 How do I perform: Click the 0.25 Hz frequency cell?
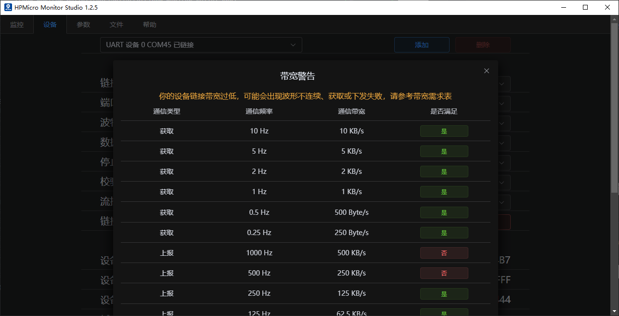tap(259, 233)
